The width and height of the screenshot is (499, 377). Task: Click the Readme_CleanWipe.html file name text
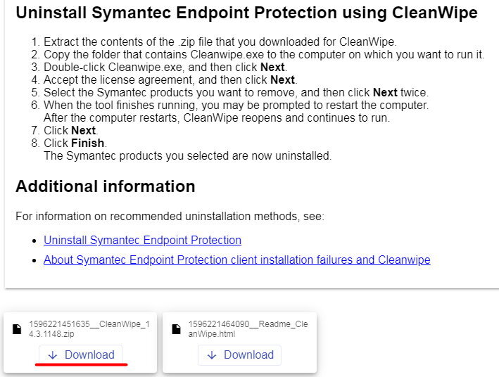pos(248,329)
